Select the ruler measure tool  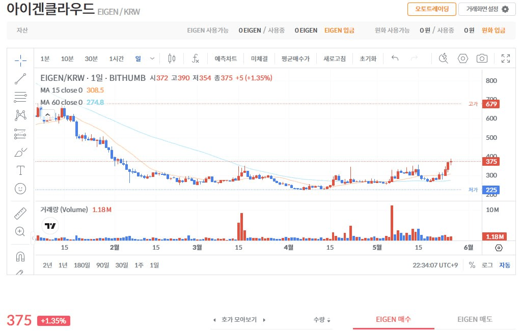(20, 213)
